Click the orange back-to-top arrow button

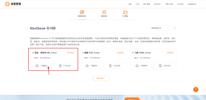(196, 90)
